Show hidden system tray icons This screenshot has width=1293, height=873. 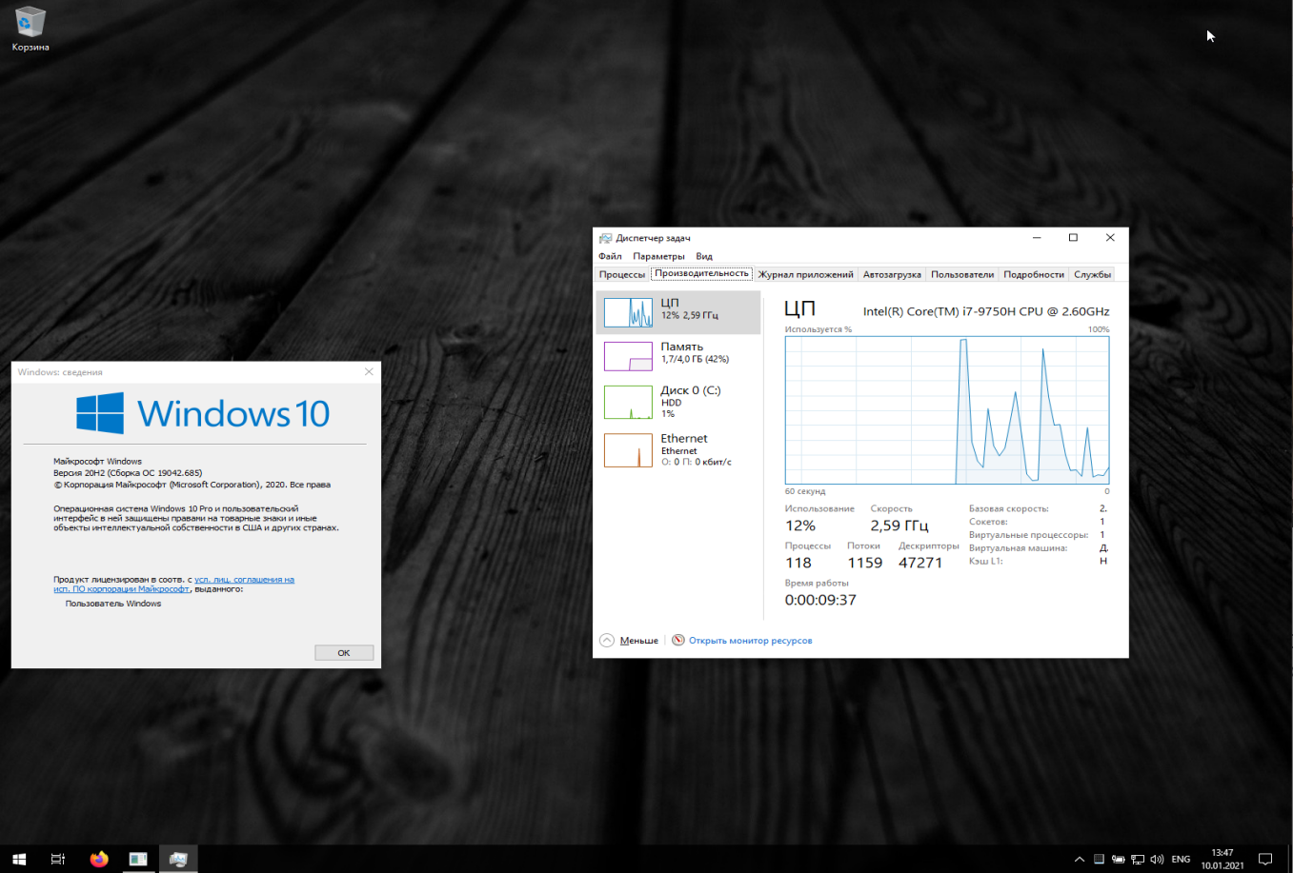[x=1080, y=859]
